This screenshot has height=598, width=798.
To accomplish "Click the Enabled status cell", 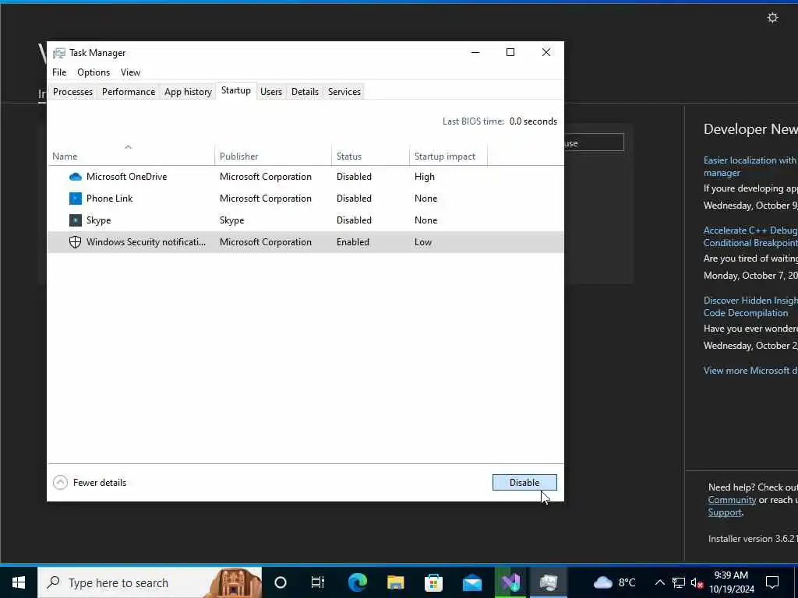I will [x=353, y=242].
